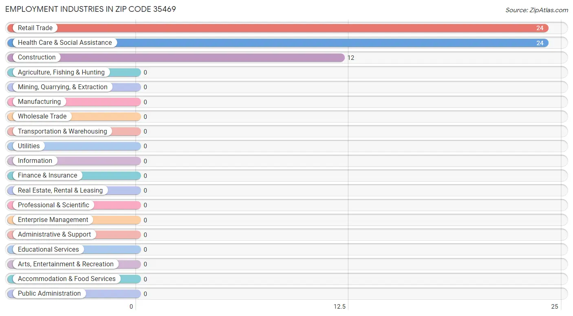Screen dimensions: 573x316
Task: Click the 25 axis tick label
Action: tap(555, 307)
